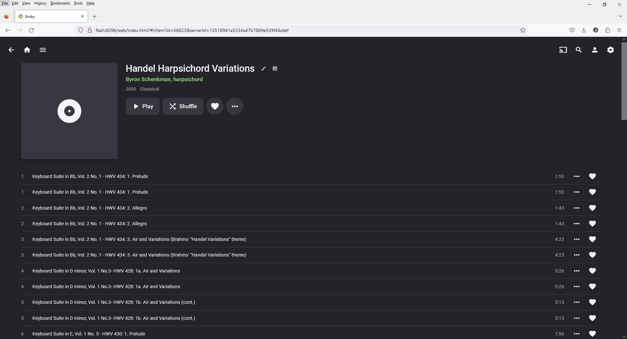Click the tracking protection shield icon
Screen dimensions: 627x339
(x=81, y=30)
